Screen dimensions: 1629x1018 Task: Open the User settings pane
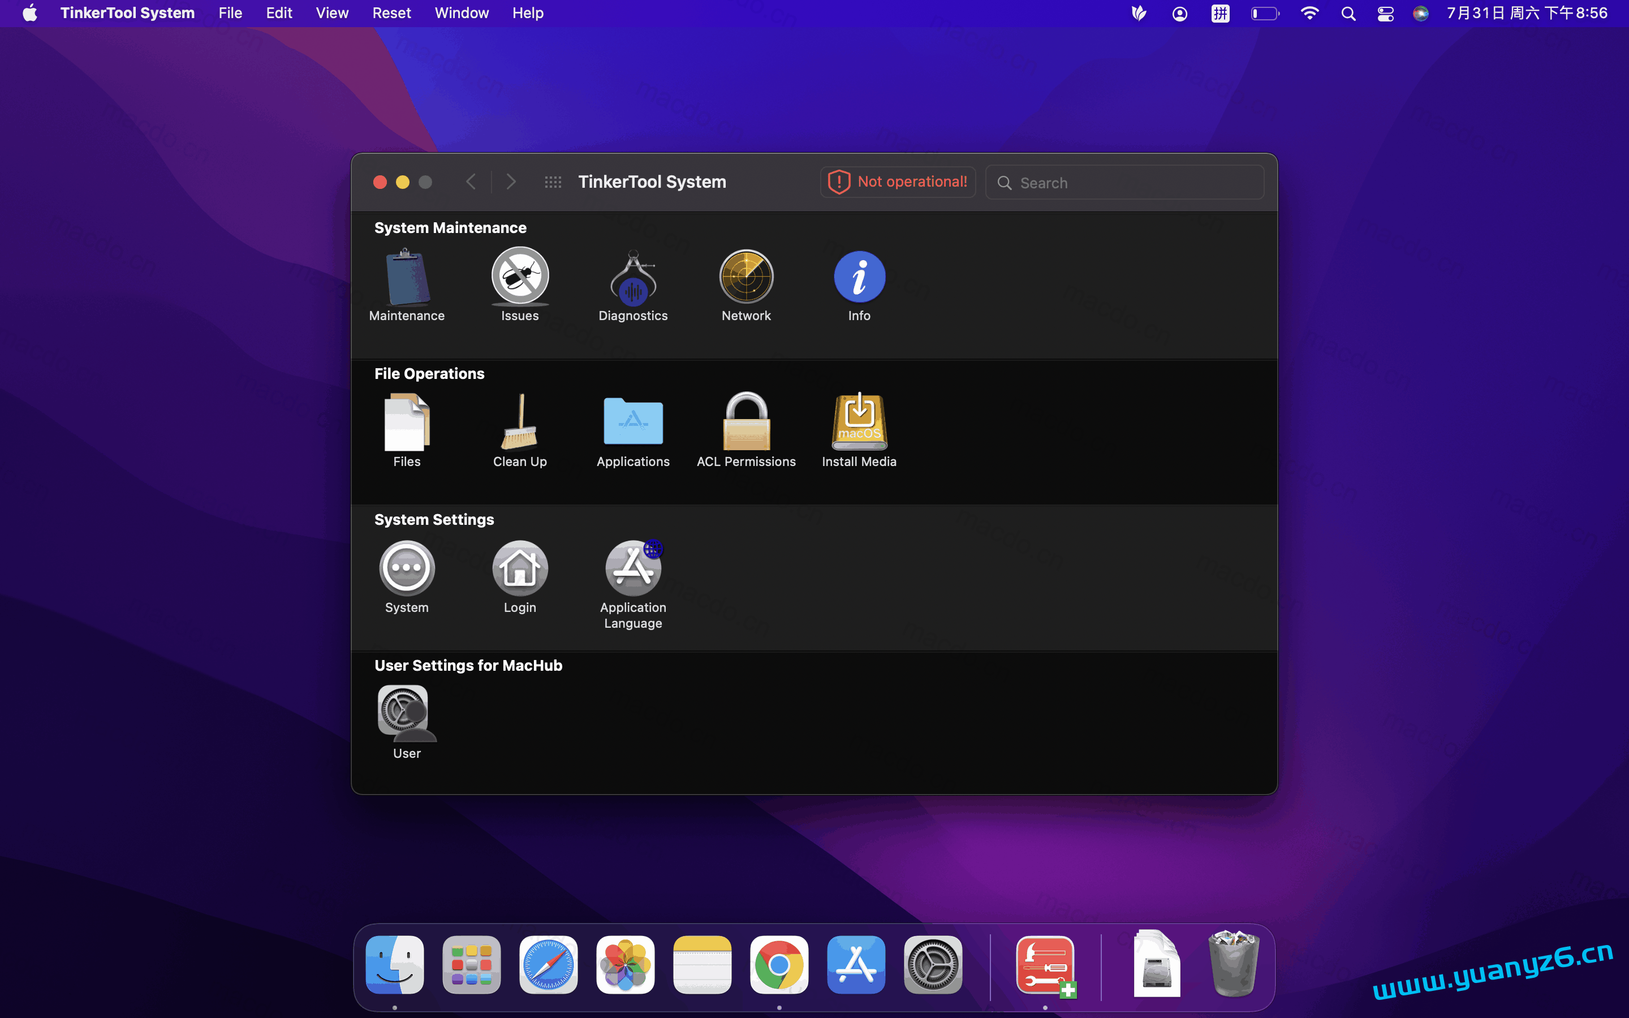point(407,714)
